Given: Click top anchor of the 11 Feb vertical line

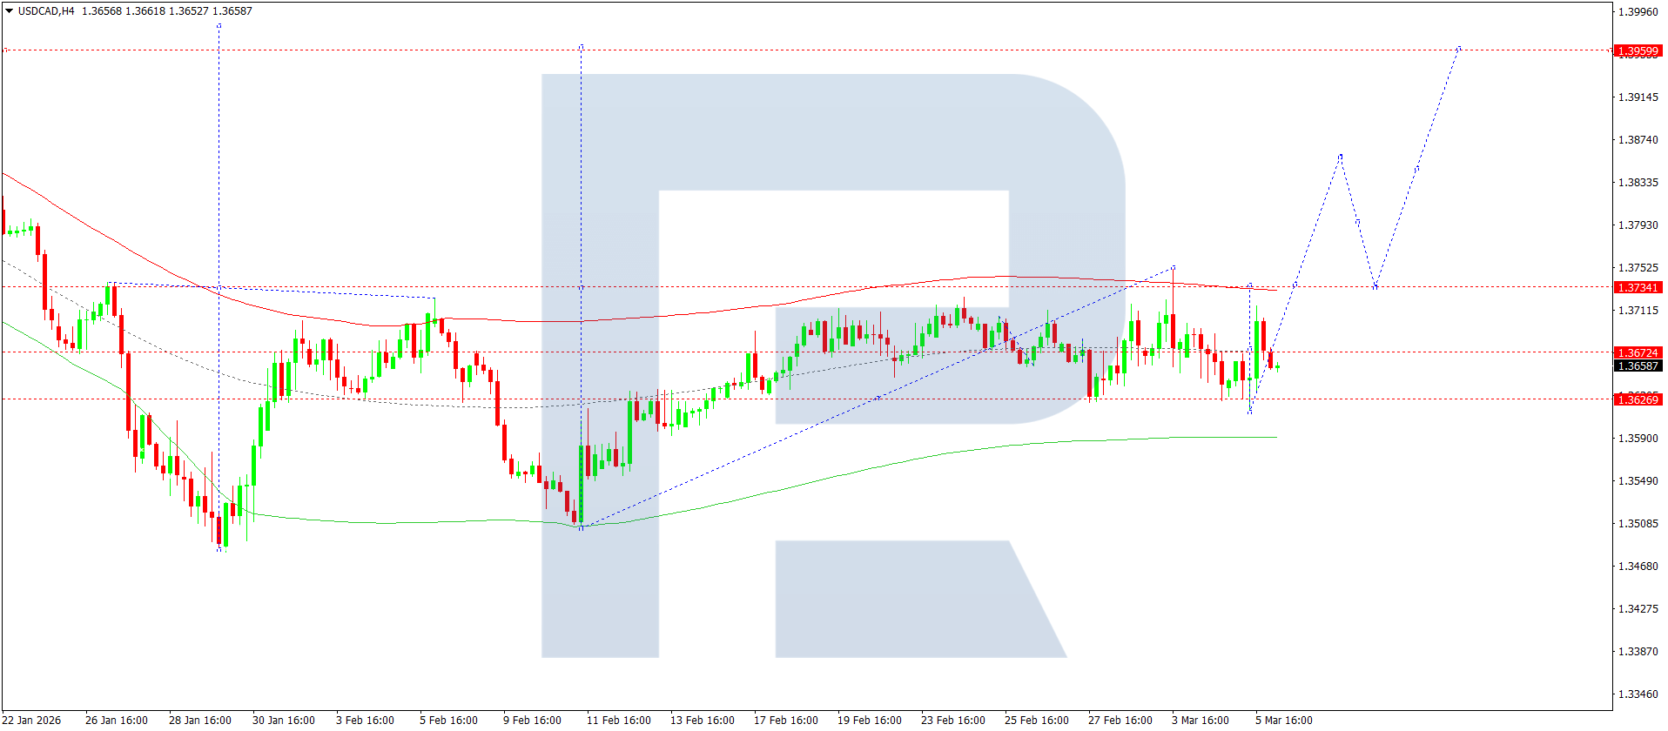Looking at the screenshot, I should point(582,46).
